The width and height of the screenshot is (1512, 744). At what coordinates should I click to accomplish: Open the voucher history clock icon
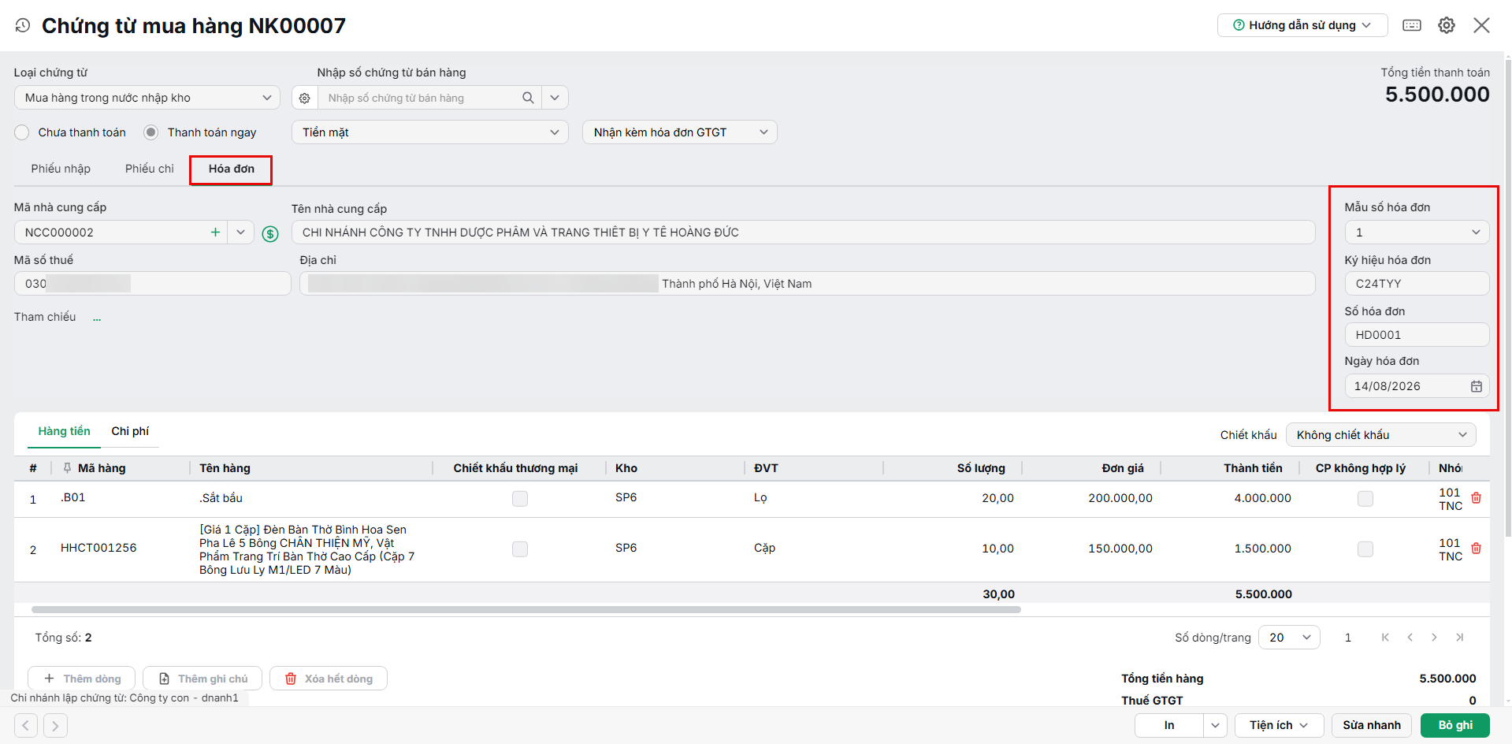[x=23, y=25]
